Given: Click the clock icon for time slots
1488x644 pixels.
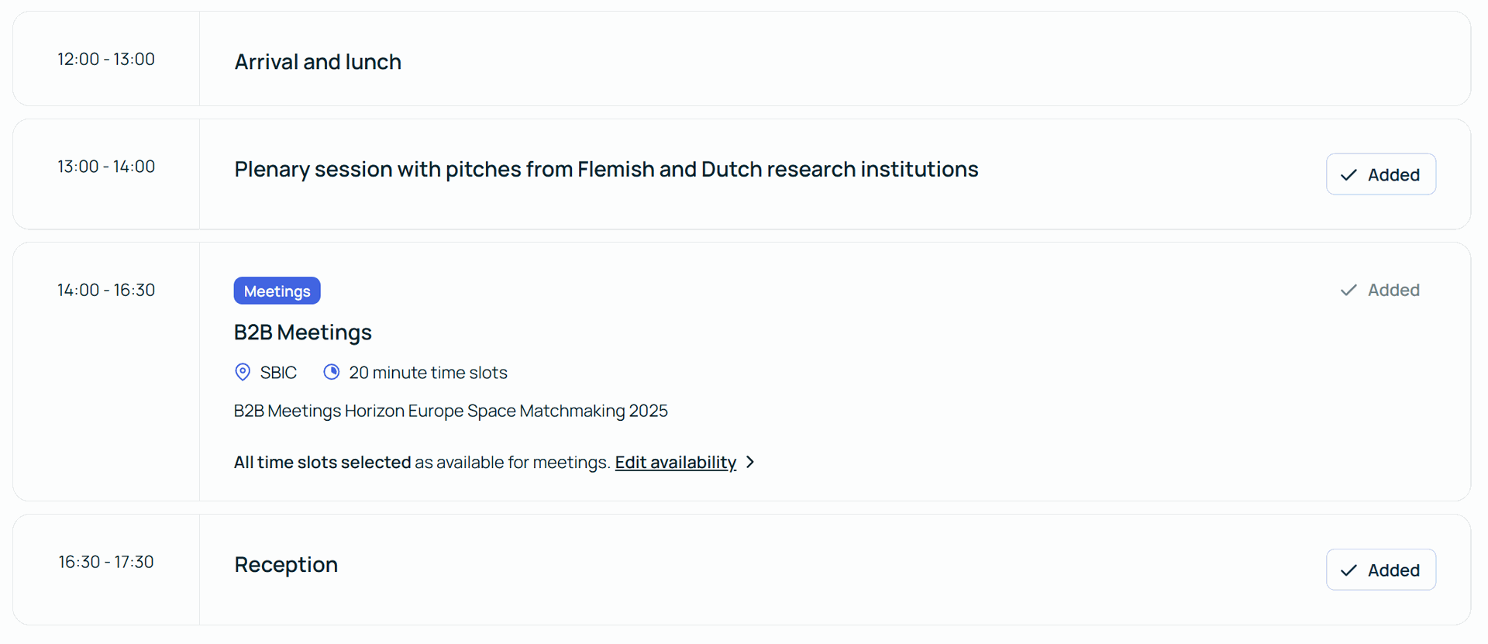Looking at the screenshot, I should (332, 372).
